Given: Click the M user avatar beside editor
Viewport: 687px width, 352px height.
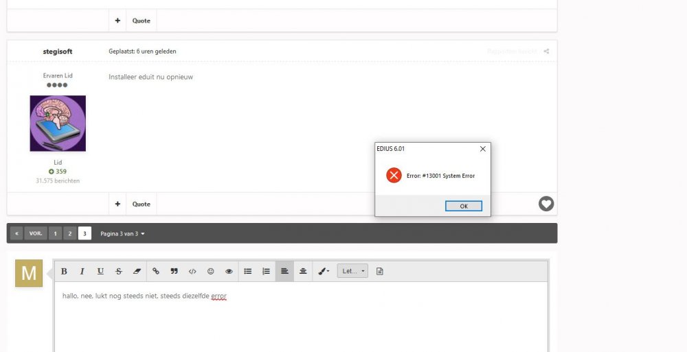Looking at the screenshot, I should coord(29,273).
